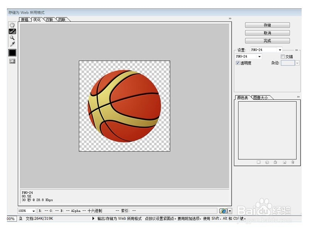Click the 30 秒 @ 28.8 Kbps text
This screenshot has height=231, width=309.
37,200
